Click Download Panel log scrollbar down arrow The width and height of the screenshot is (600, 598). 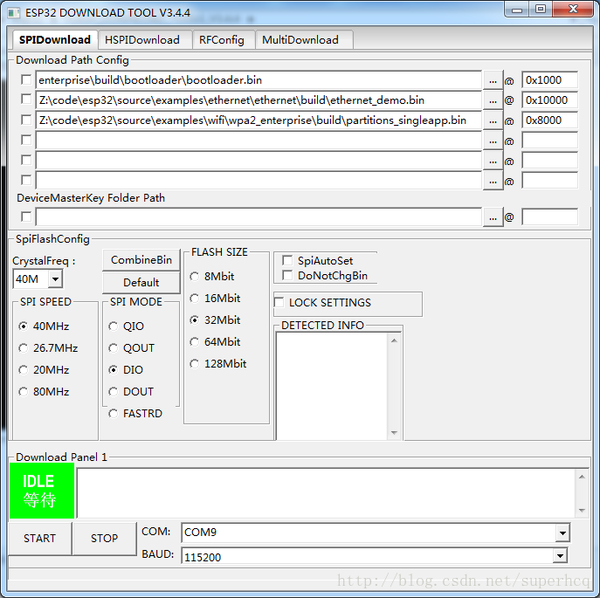click(x=582, y=511)
